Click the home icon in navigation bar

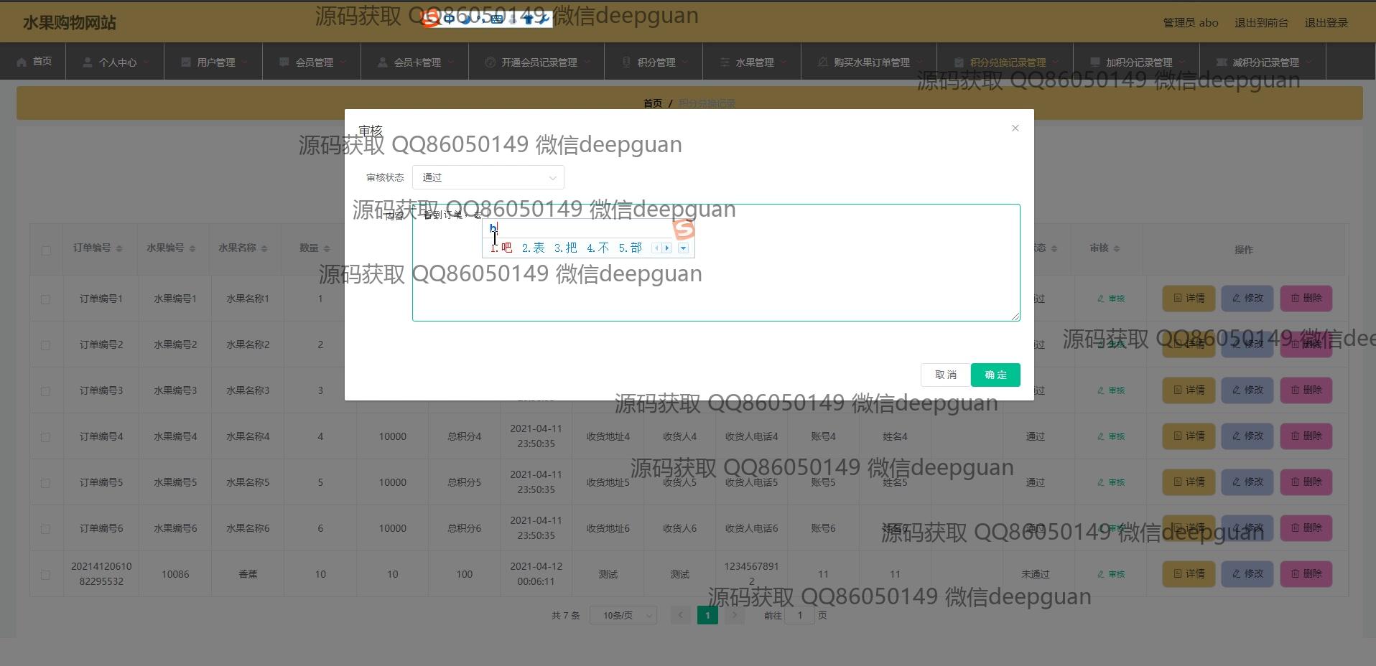(x=22, y=62)
